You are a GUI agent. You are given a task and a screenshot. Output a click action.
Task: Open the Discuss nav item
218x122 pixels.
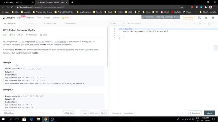(x=56, y=18)
